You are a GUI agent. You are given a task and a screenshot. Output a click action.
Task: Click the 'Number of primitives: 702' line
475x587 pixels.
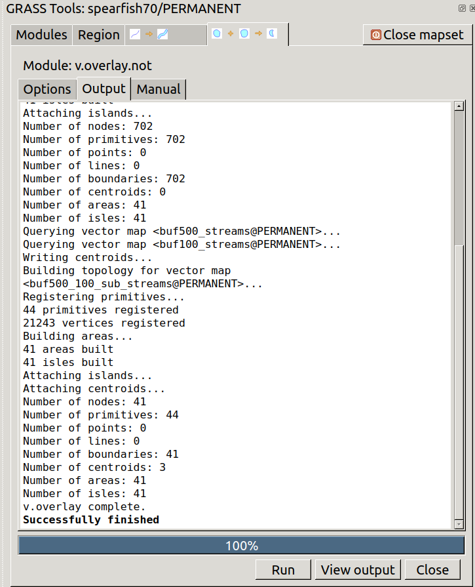104,139
